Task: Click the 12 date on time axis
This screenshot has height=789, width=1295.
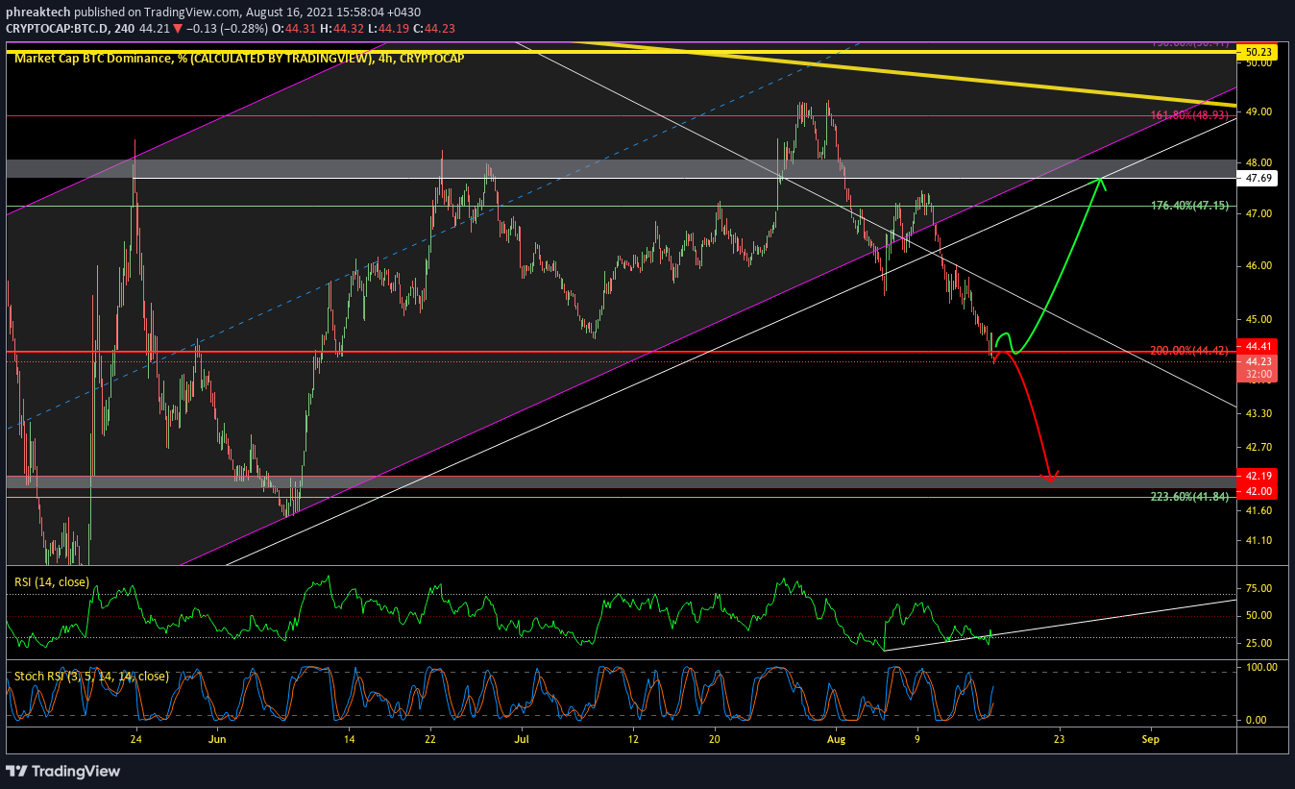Action: pyautogui.click(x=633, y=740)
